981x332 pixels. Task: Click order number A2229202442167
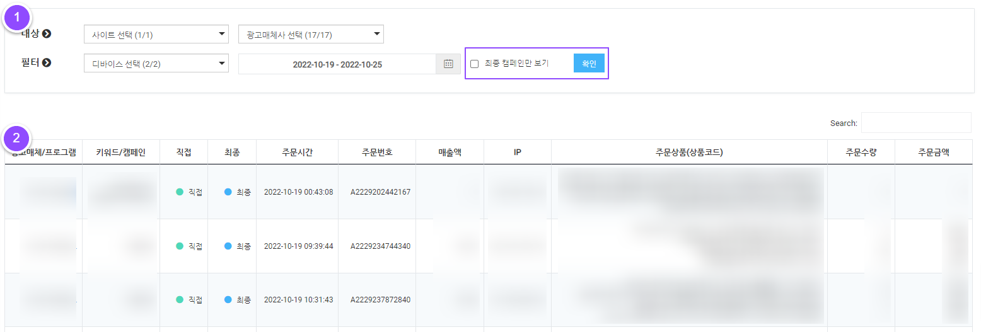click(380, 192)
